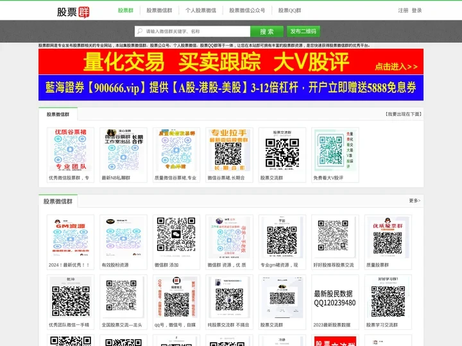Open lower 股票交流群 QR thumbnail
Viewport: 462px width, 346px height.
tap(282, 297)
